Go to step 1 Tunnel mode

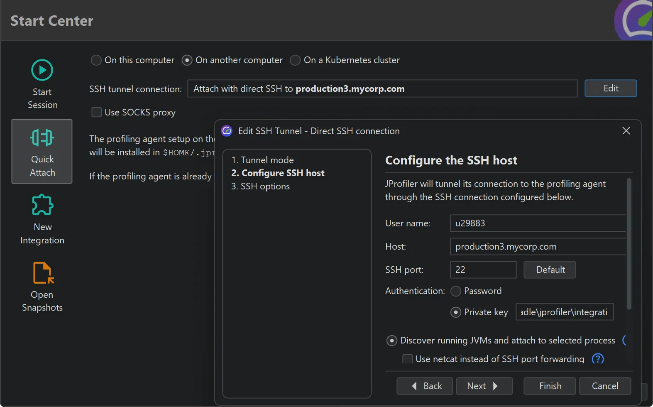pyautogui.click(x=262, y=160)
